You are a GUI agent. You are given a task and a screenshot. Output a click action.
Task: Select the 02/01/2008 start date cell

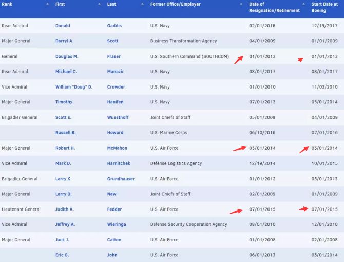pos(324,240)
